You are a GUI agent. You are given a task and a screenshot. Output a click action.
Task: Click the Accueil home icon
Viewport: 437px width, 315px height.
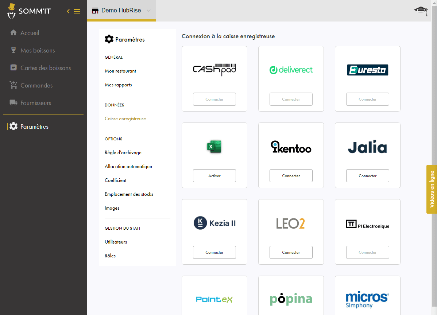pos(13,32)
